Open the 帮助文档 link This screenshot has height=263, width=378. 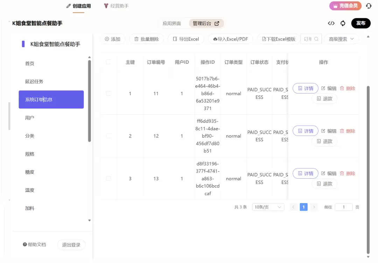click(34, 244)
